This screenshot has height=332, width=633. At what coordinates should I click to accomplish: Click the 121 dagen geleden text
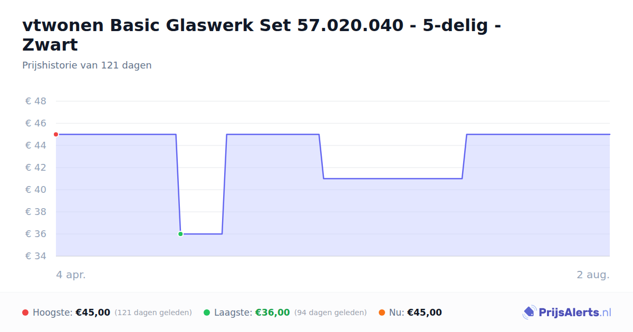coord(153,313)
